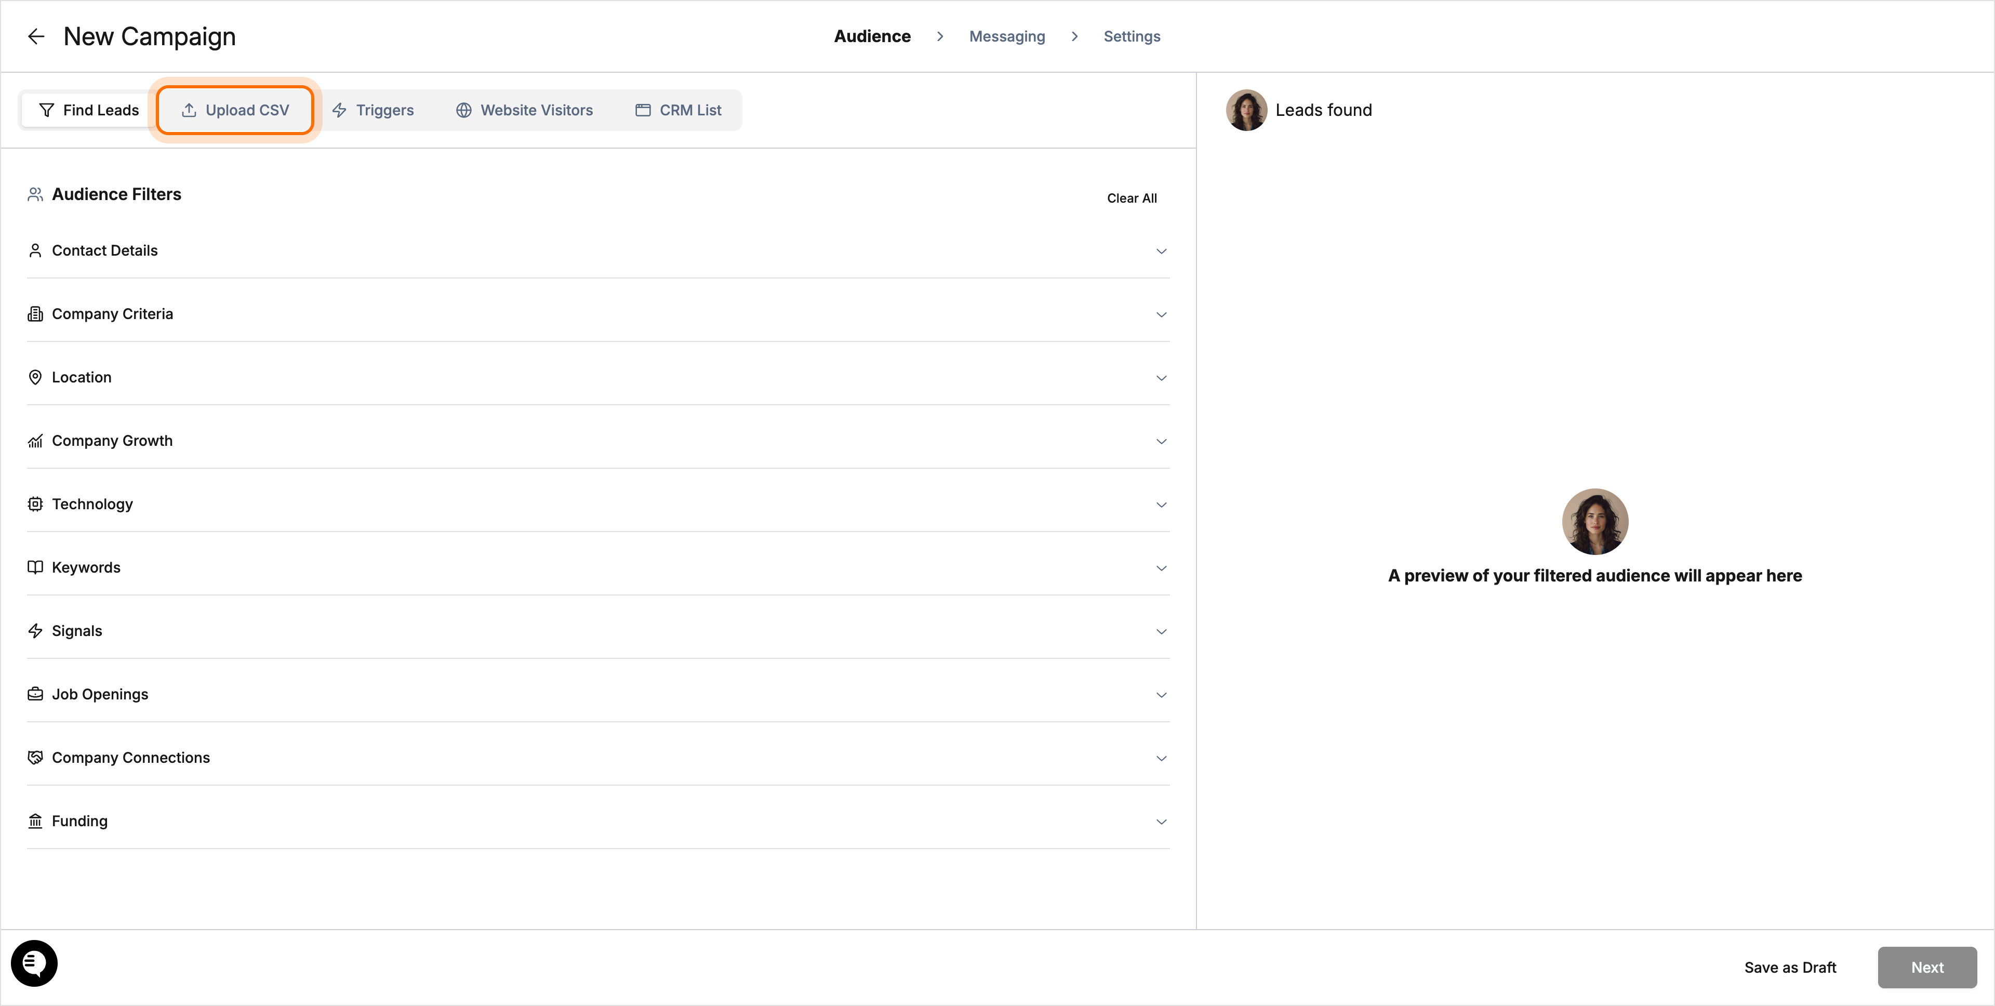Screen dimensions: 1995x1006
Task: Click the Company Growth label
Action: tap(112, 441)
